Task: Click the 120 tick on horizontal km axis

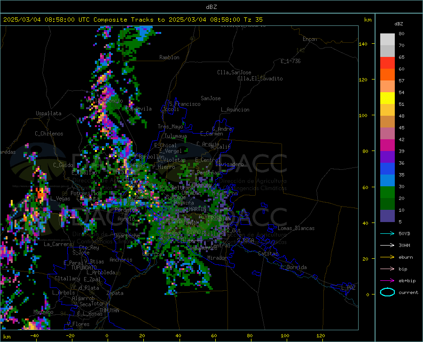Action: 321,335
